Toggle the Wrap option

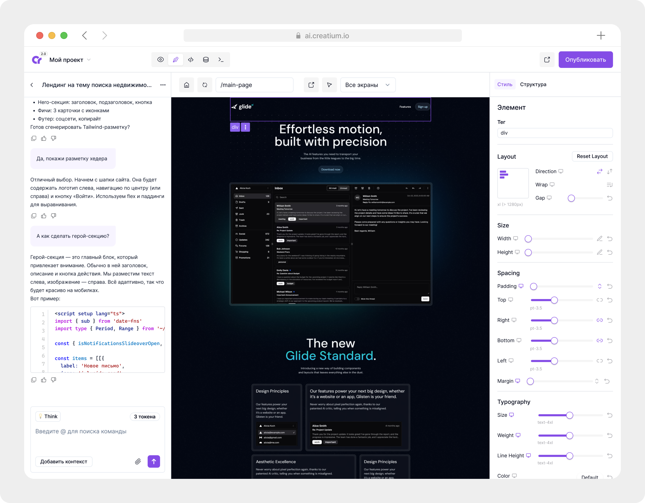tap(610, 185)
